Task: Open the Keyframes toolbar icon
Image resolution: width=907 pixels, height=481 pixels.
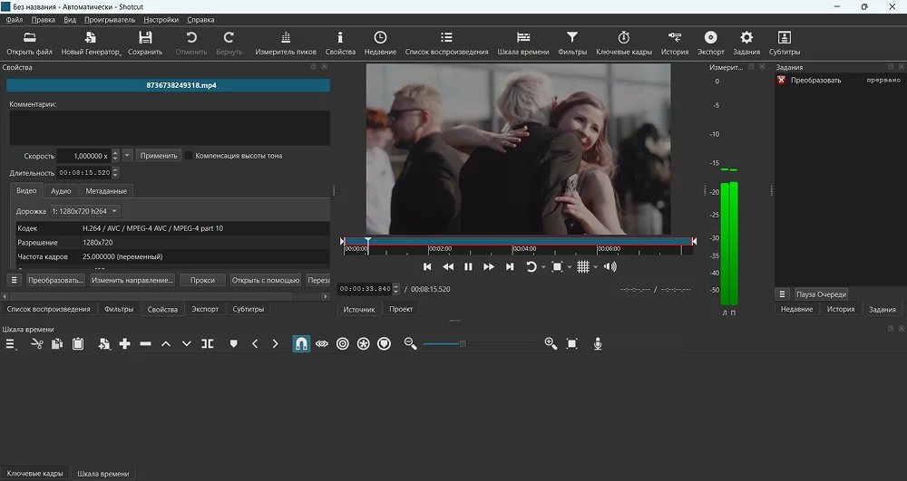Action: pos(623,43)
